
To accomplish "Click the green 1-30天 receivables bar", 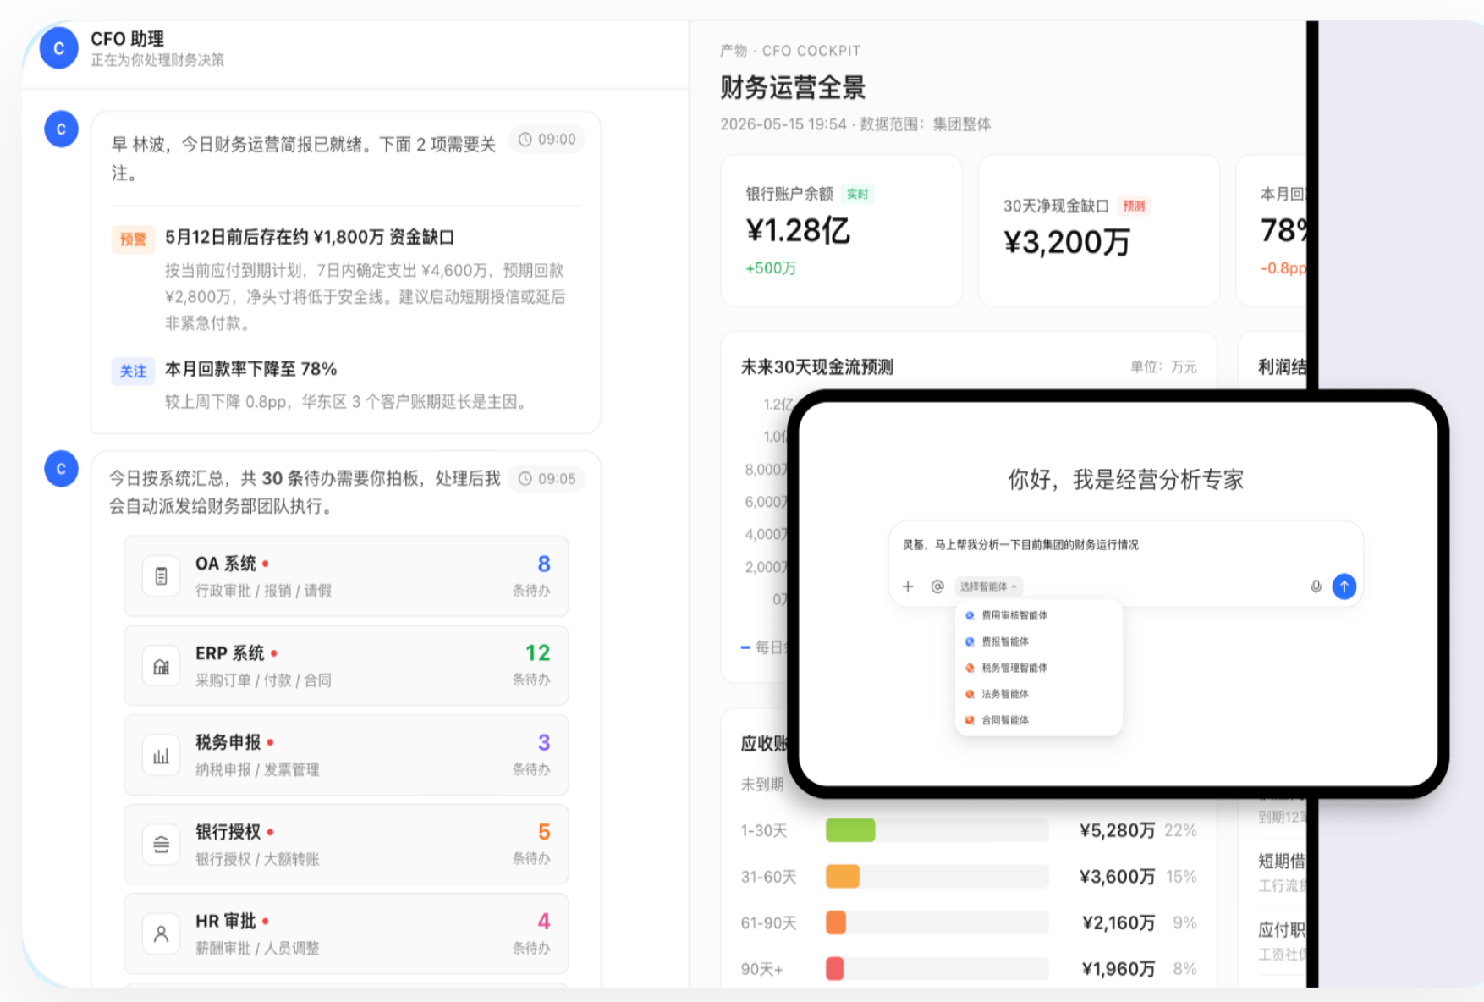I will (x=850, y=830).
